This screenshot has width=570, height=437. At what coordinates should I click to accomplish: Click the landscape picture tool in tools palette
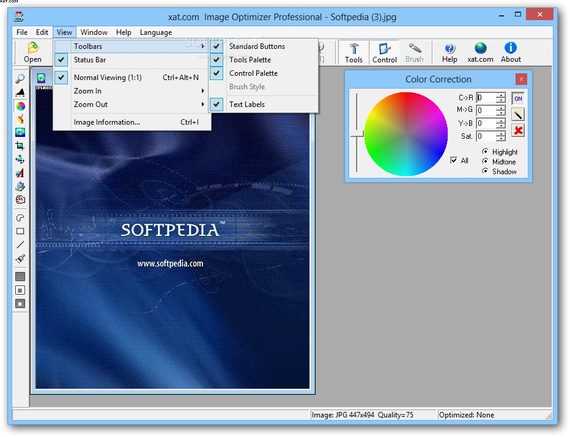click(20, 133)
